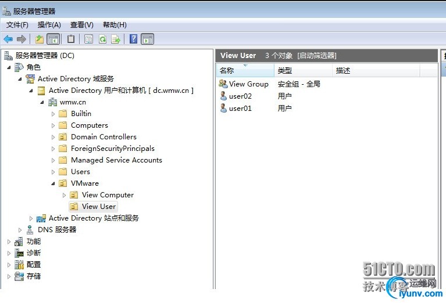Click the blue Help question mark icon

click(x=133, y=39)
